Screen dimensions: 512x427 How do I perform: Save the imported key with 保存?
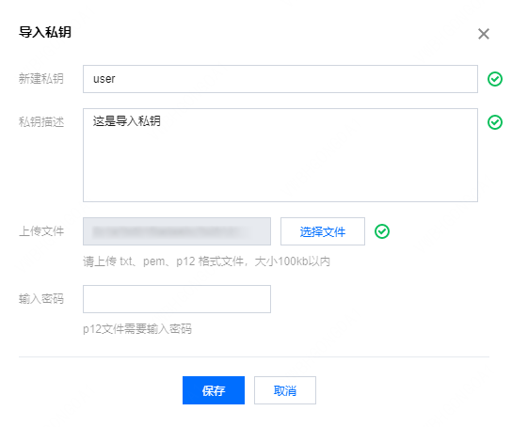tap(214, 390)
